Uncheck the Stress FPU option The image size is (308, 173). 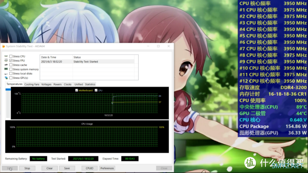point(11,61)
